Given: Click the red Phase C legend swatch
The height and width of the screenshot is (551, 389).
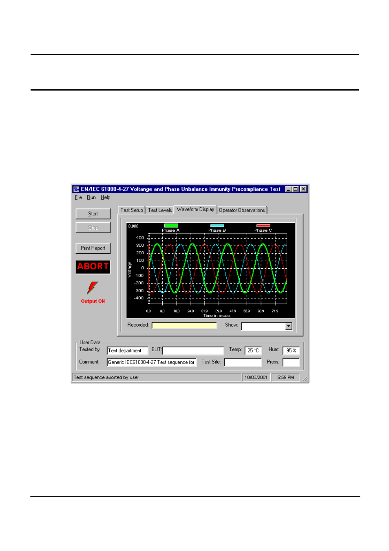Looking at the screenshot, I should (x=263, y=226).
